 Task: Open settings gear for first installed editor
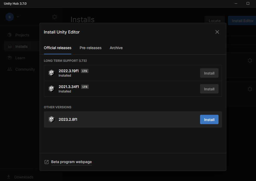coord(250,61)
